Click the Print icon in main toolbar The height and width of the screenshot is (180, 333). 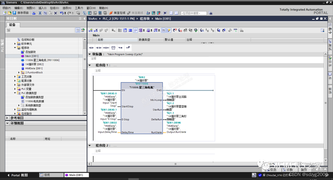(34, 13)
